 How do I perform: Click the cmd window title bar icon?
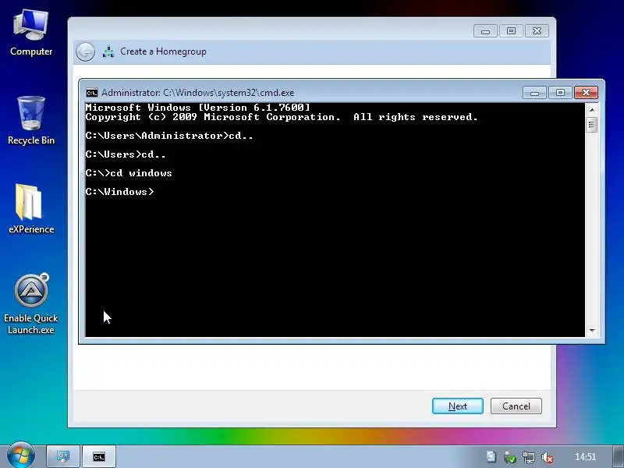91,93
